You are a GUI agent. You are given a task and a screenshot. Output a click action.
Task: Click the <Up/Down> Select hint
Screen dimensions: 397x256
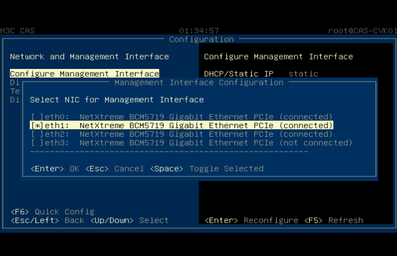coord(129,220)
